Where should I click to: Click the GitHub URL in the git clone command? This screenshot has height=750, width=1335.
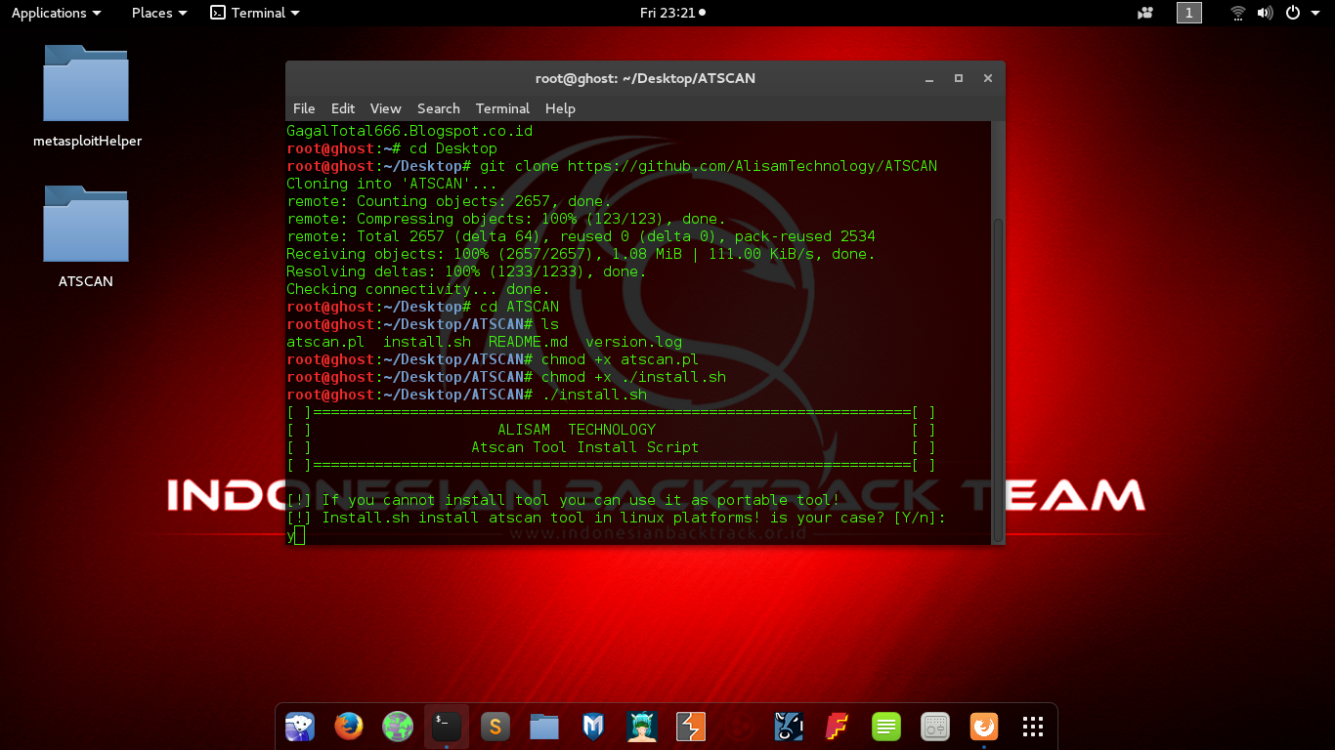tap(753, 166)
